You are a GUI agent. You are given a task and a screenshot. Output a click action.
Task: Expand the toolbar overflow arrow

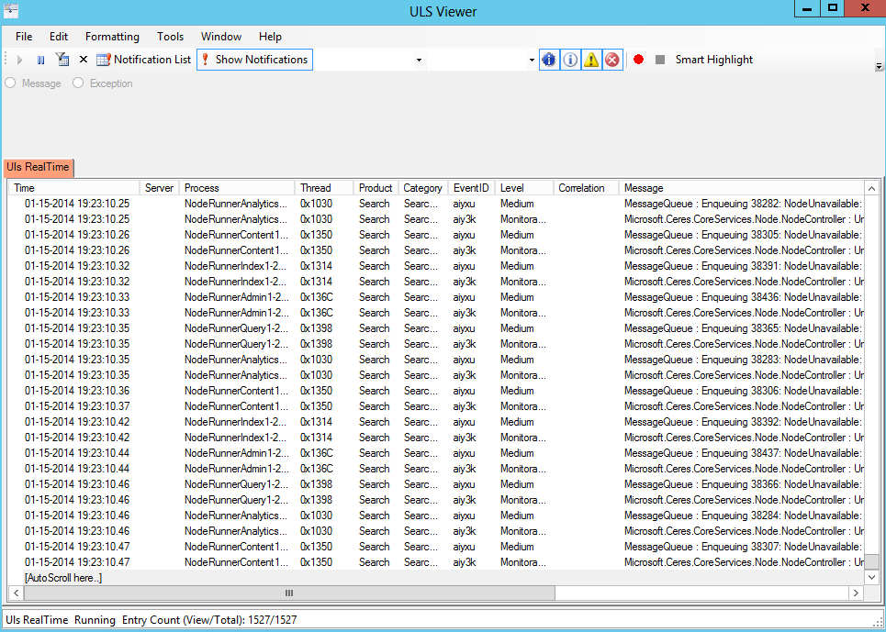click(x=879, y=66)
